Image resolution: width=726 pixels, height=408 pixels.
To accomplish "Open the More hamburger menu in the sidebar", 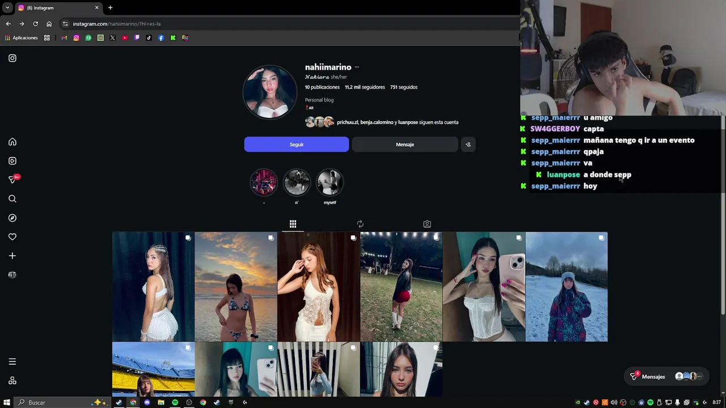I will [12, 362].
